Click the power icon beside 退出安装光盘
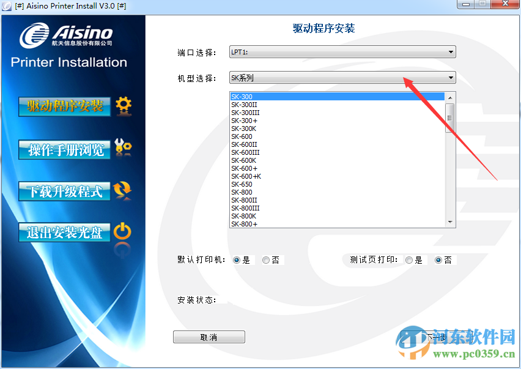Image resolution: width=521 pixels, height=369 pixels. pyautogui.click(x=122, y=232)
